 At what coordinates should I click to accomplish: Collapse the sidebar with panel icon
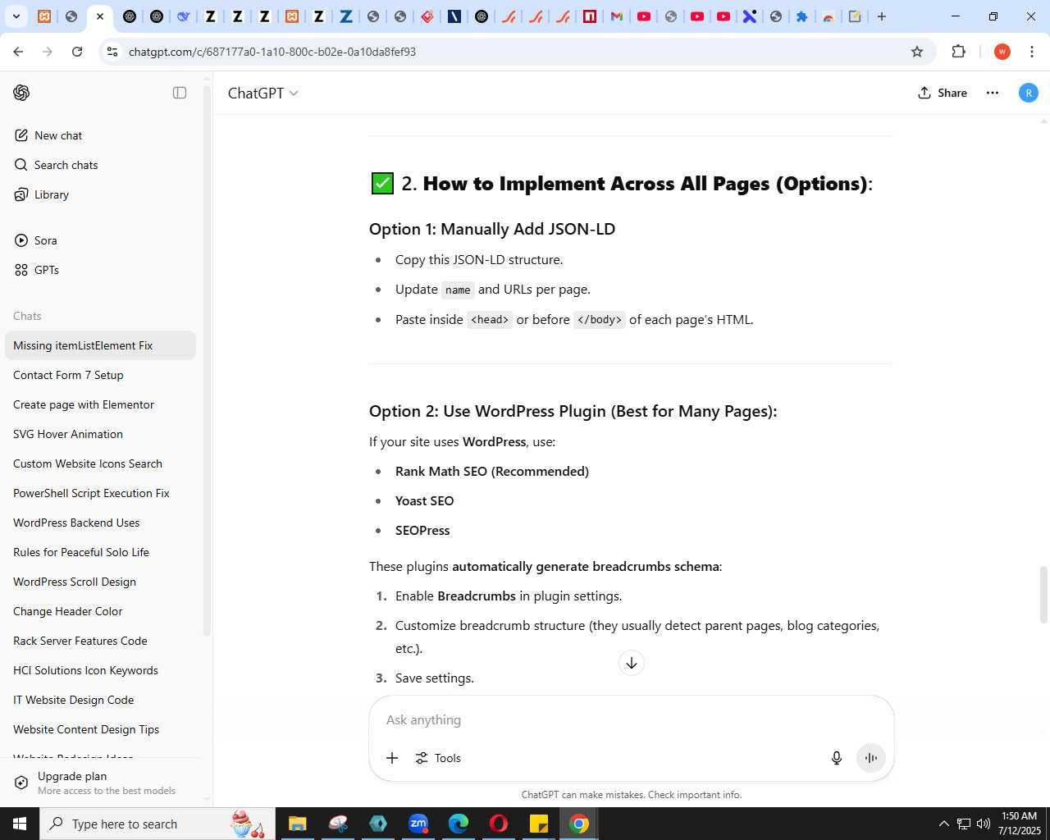180,93
